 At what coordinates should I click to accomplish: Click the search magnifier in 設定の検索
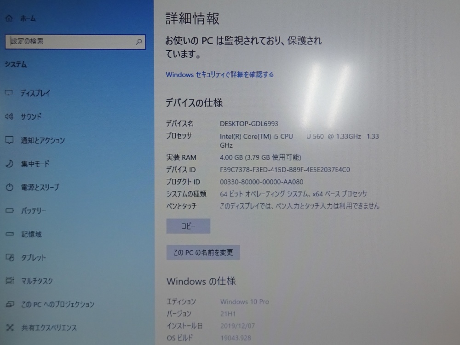point(138,42)
